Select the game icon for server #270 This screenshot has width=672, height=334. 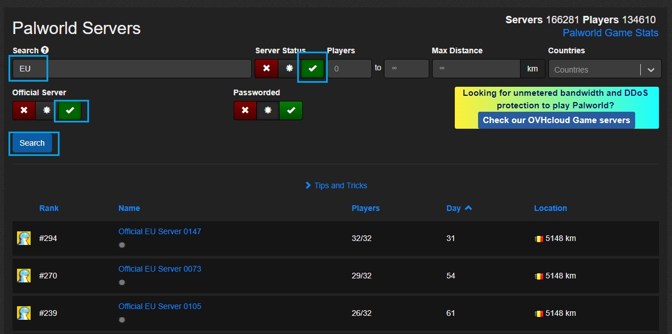click(x=24, y=275)
